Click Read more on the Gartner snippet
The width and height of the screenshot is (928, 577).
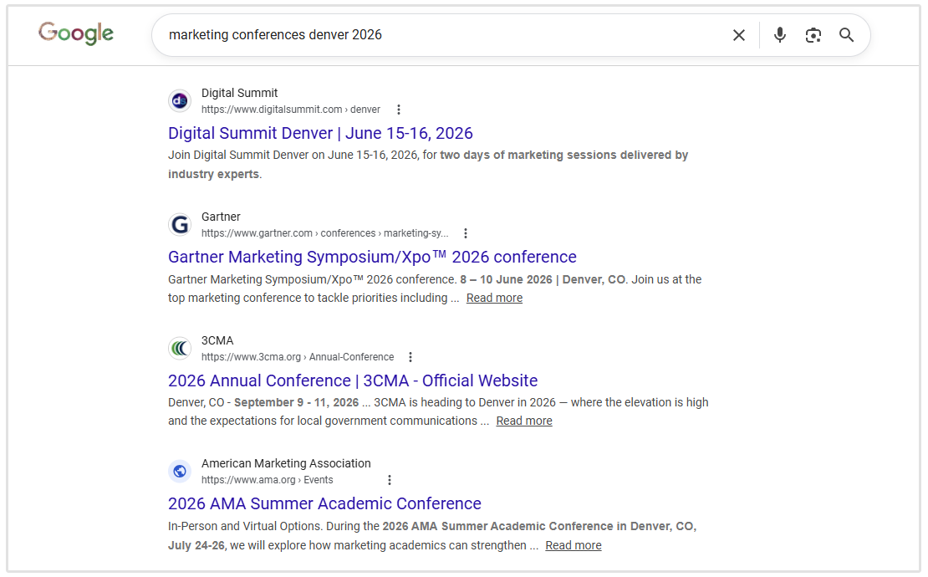coord(494,297)
